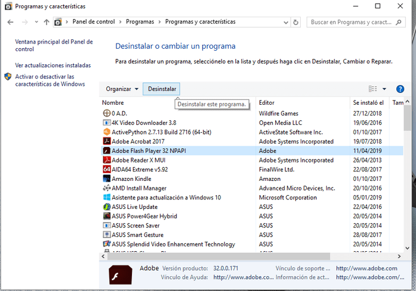Select 'Asistente para actualización a Windows 10'
Screen dimensions: 416x291
[x=166, y=198]
